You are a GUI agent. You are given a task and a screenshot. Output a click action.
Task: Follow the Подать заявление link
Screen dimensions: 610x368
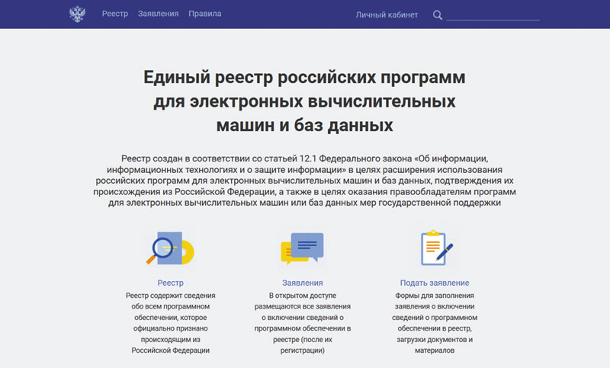pyautogui.click(x=435, y=283)
